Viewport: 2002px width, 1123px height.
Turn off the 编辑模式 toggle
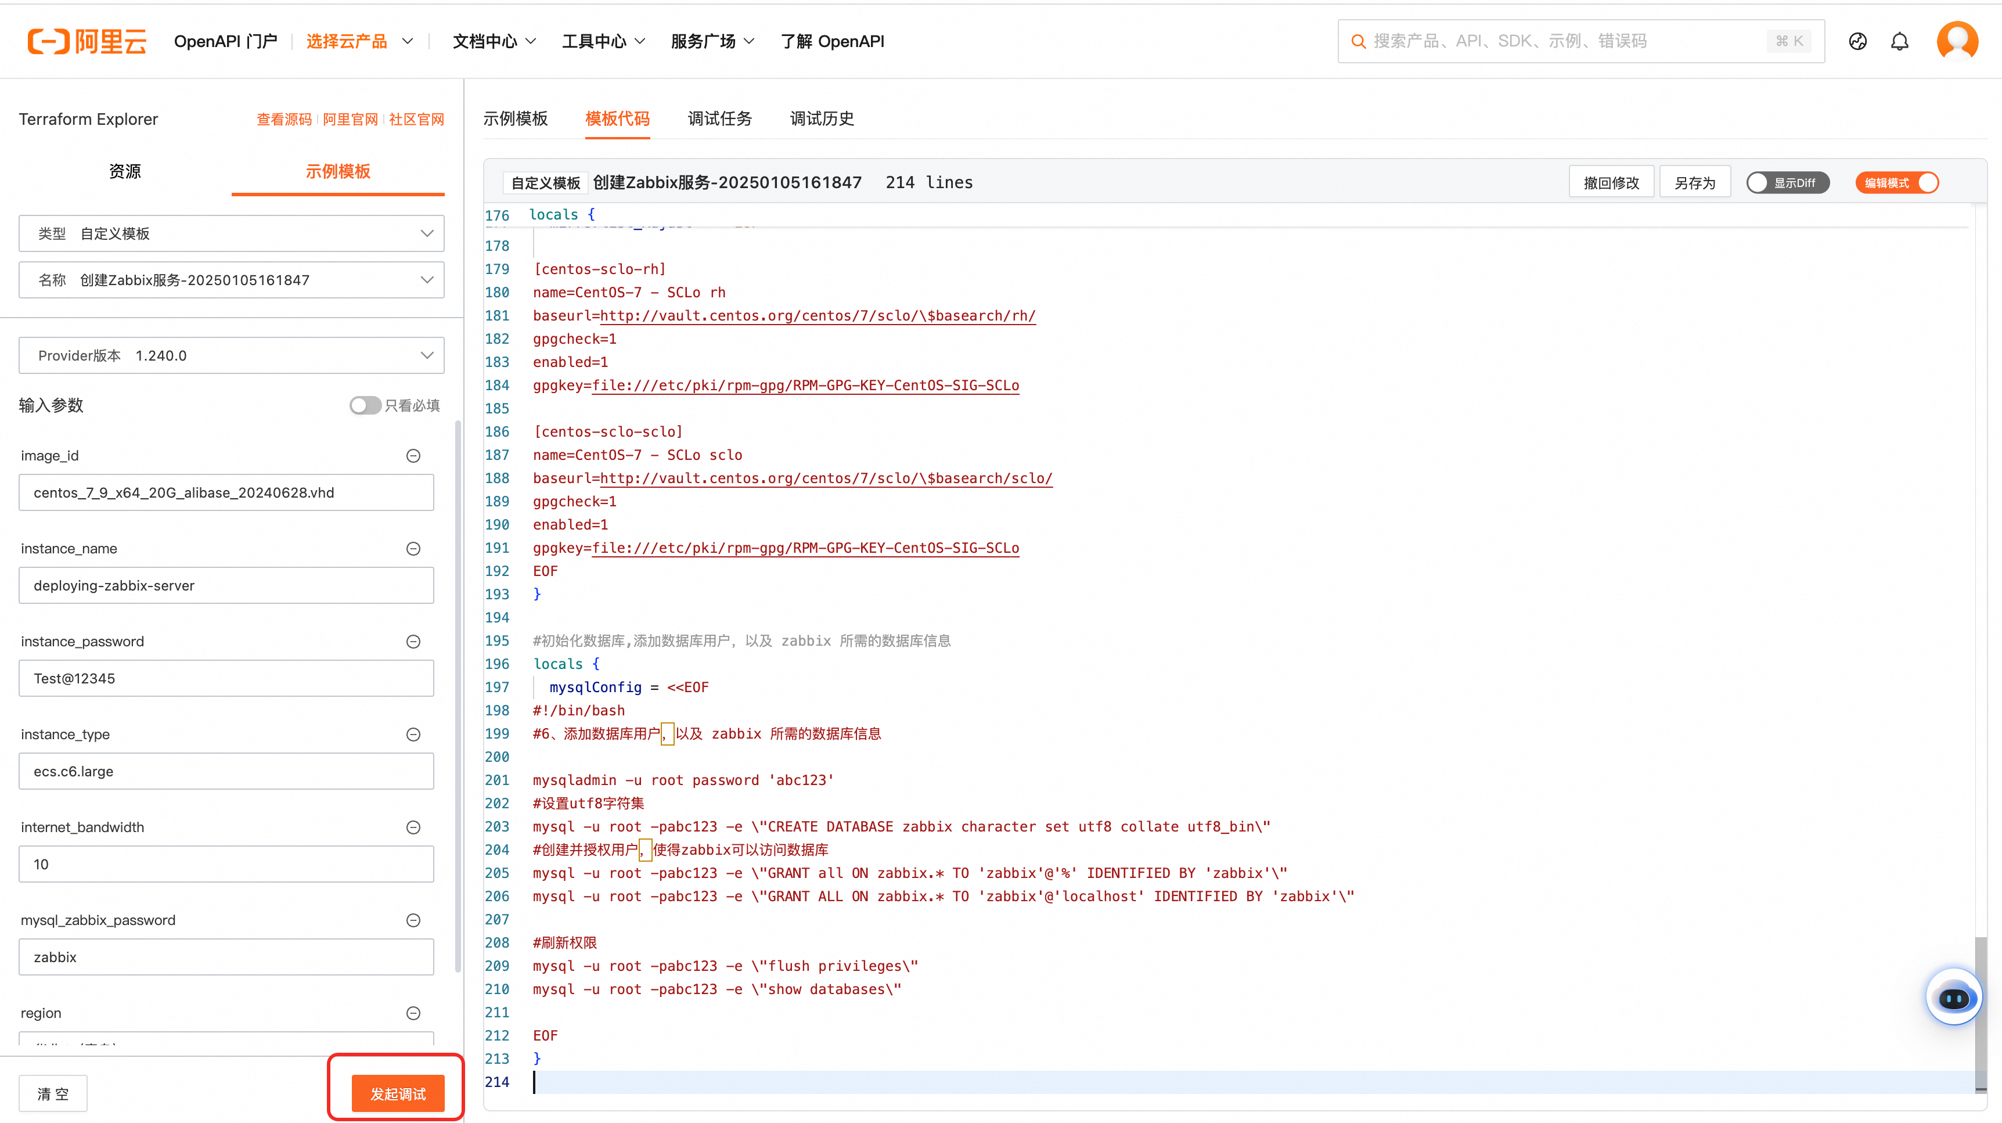point(1897,183)
